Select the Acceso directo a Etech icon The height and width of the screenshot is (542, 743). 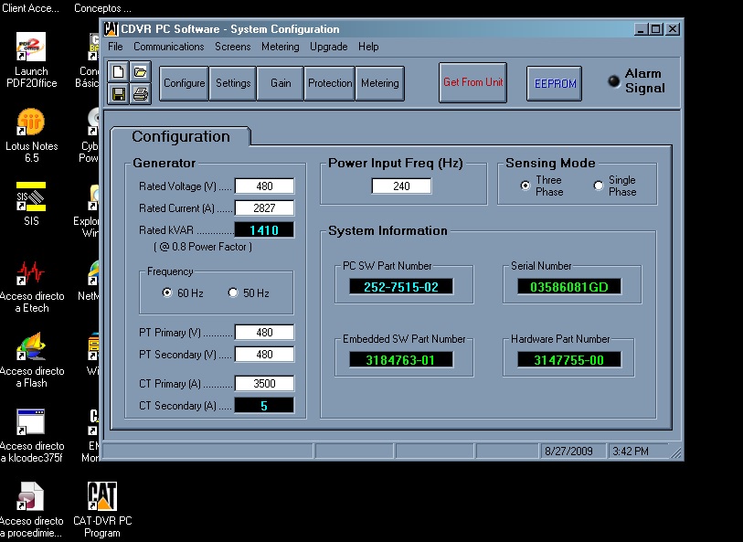(31, 272)
